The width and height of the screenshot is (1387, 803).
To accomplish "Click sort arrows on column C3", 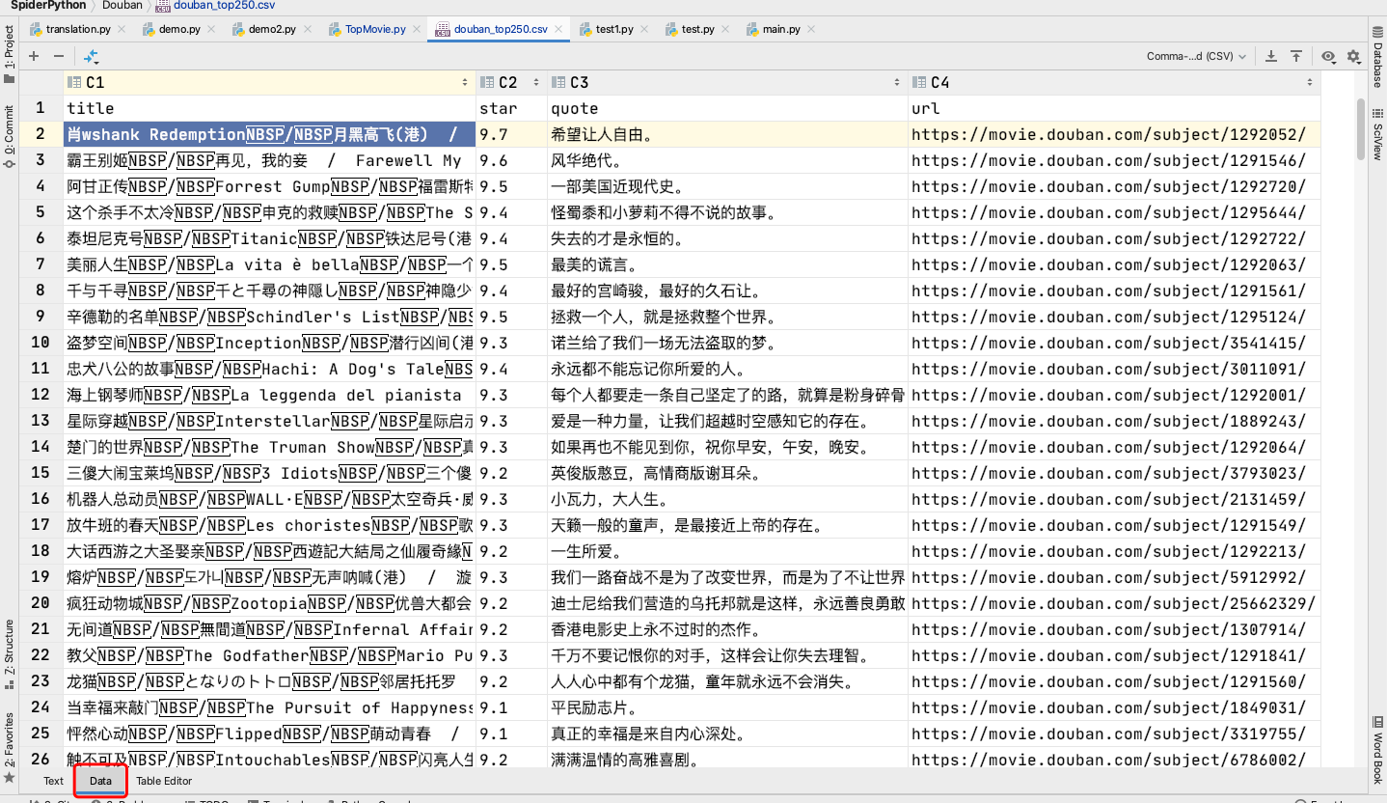I will [898, 83].
